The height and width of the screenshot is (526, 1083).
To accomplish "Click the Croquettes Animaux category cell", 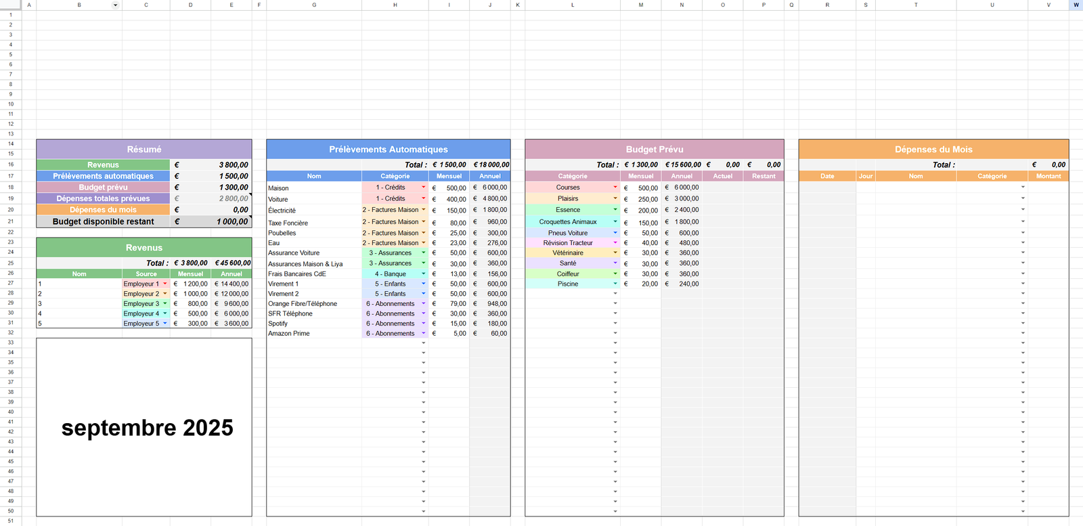I will tap(568, 222).
